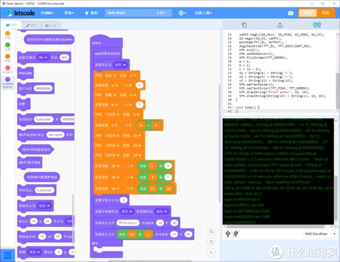Viewport: 340px width, 262px height.
Task: Select the orange variables category circle
Action: [x=7, y=57]
